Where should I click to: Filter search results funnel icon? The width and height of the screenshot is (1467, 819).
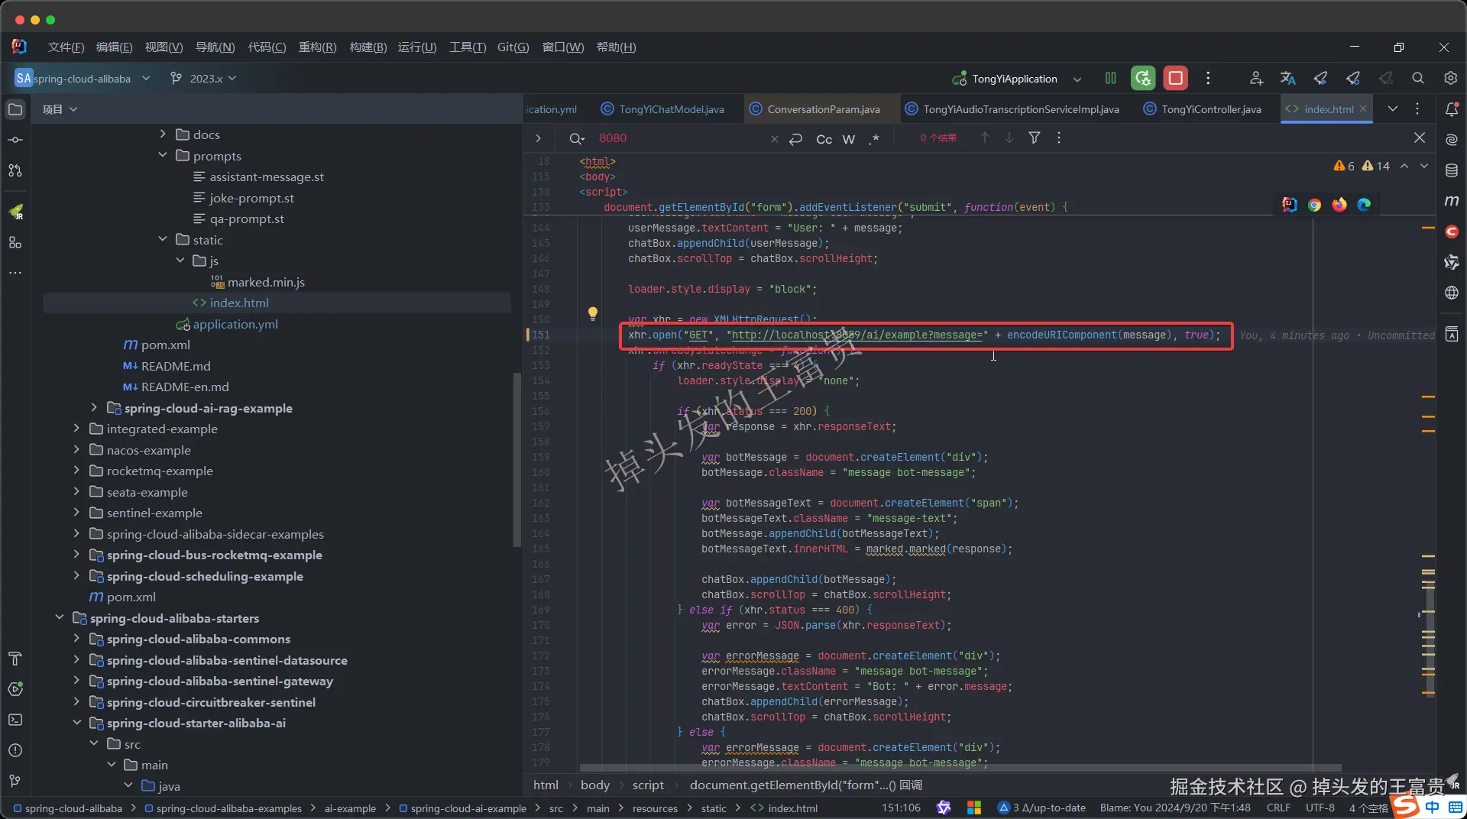[1034, 138]
